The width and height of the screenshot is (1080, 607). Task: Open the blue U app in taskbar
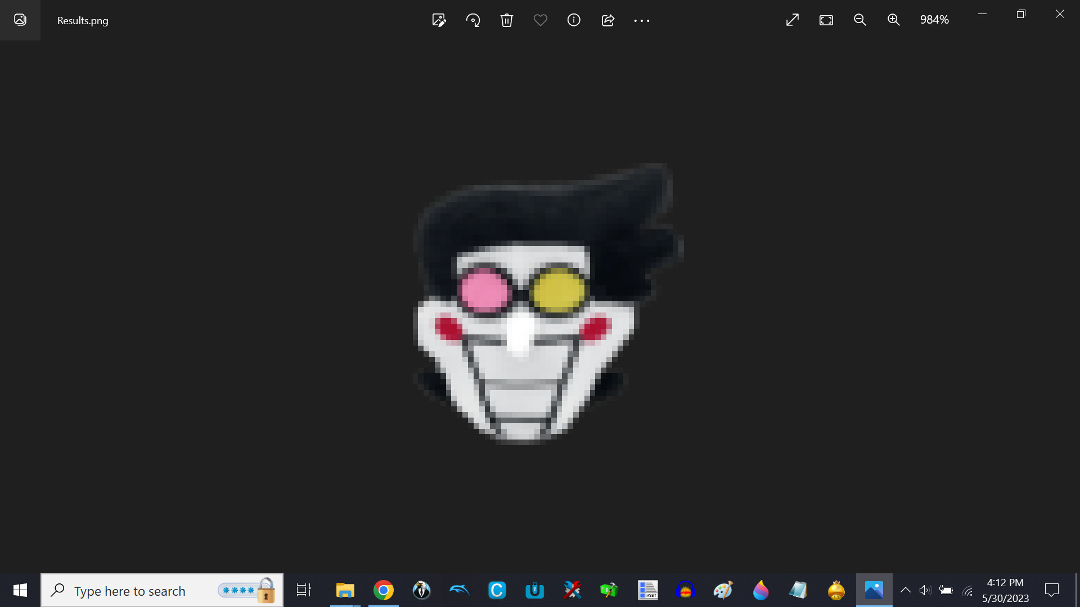pyautogui.click(x=534, y=590)
